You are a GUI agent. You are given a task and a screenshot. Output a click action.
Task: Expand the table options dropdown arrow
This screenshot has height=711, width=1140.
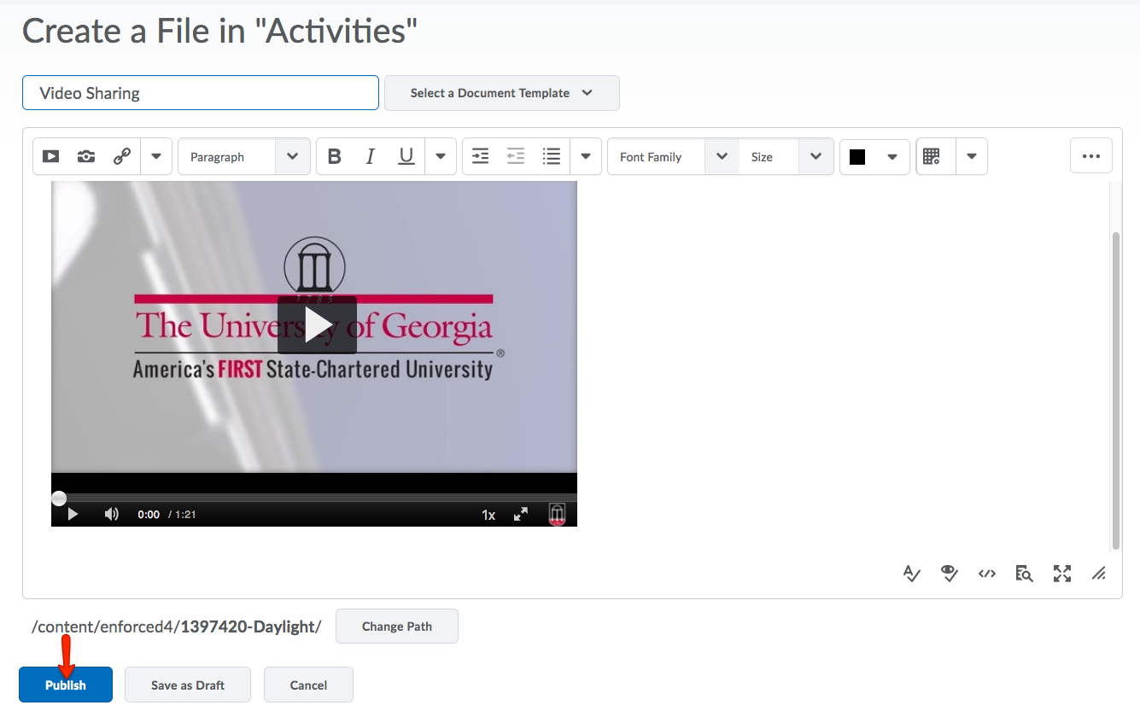tap(972, 157)
